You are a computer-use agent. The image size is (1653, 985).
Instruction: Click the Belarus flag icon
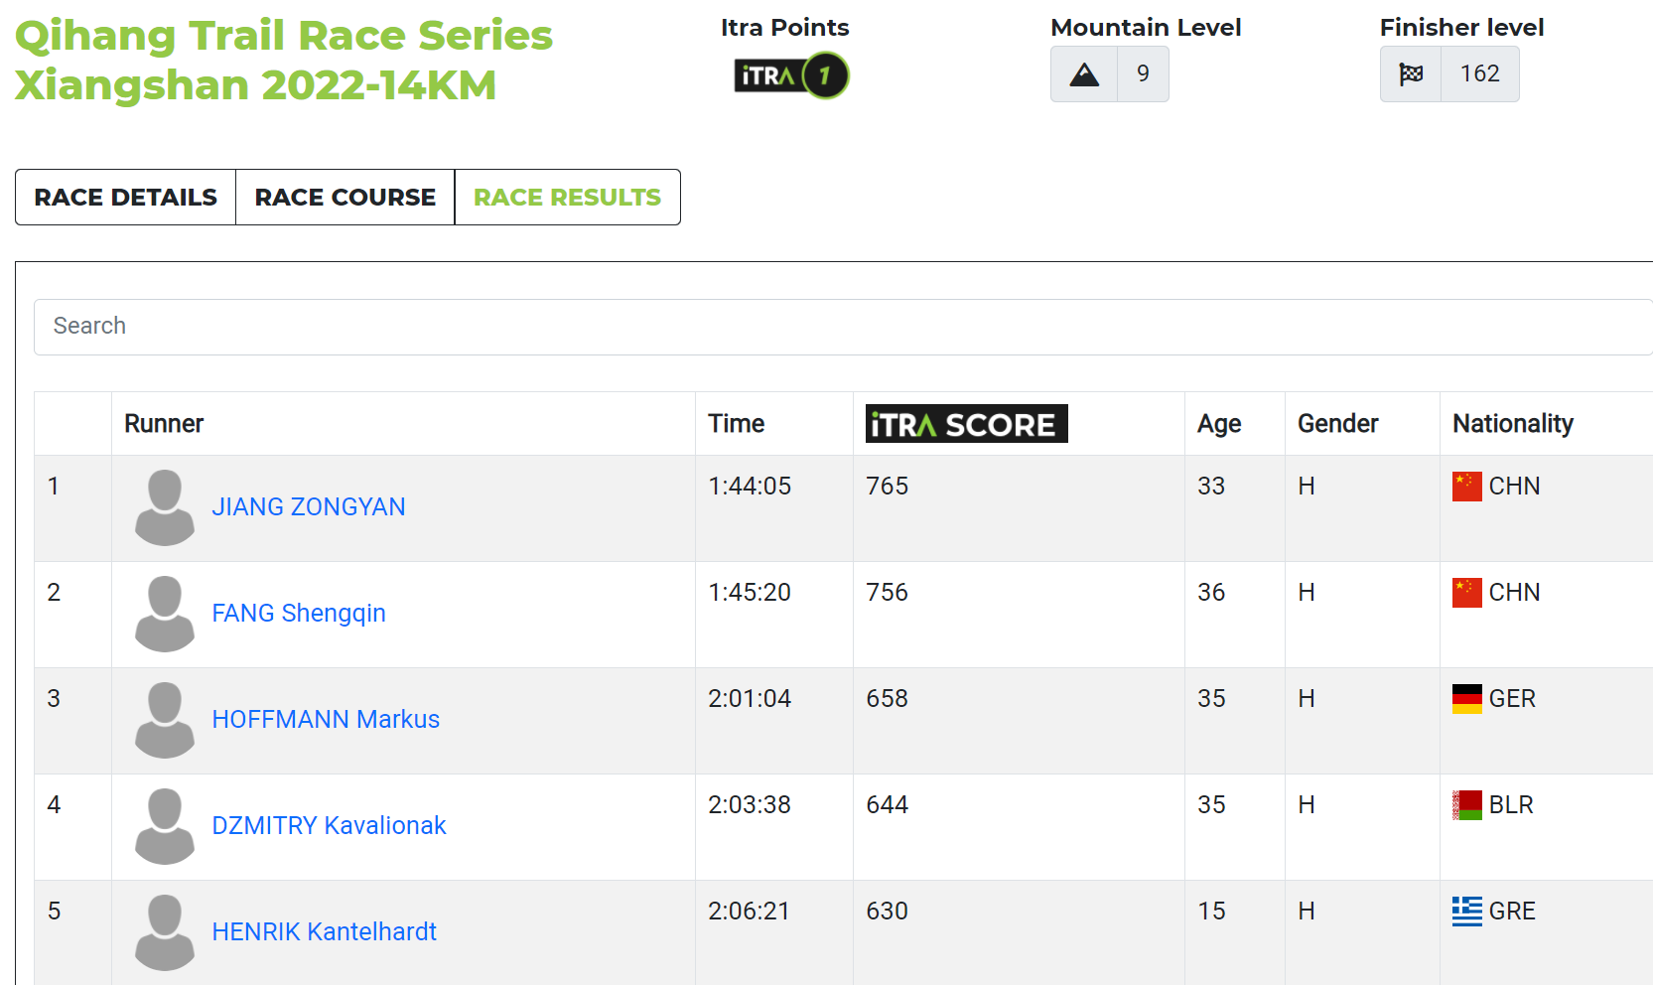[1466, 805]
